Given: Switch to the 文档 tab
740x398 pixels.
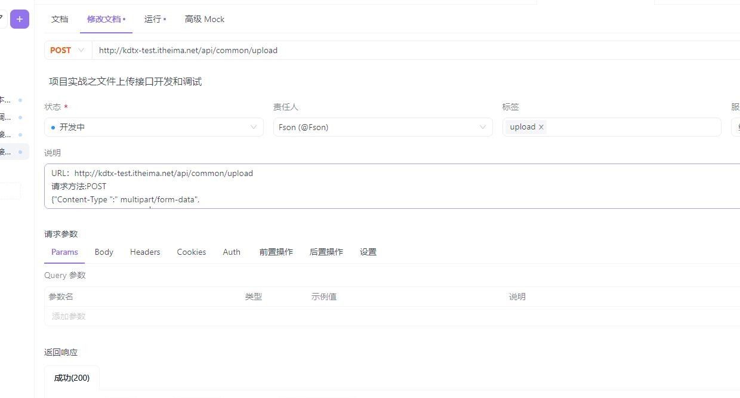Looking at the screenshot, I should [x=60, y=19].
